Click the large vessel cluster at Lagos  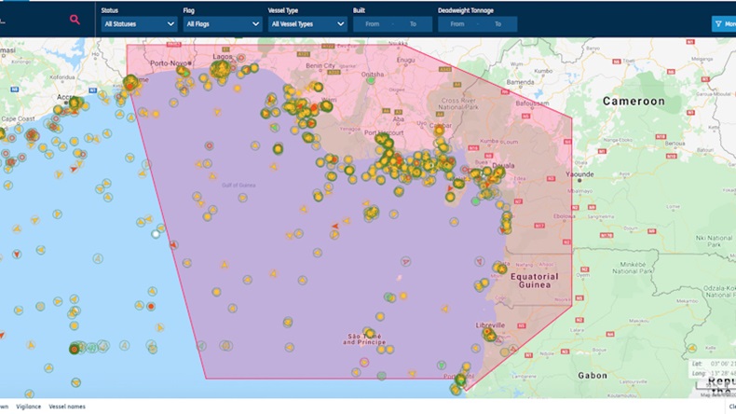point(220,70)
